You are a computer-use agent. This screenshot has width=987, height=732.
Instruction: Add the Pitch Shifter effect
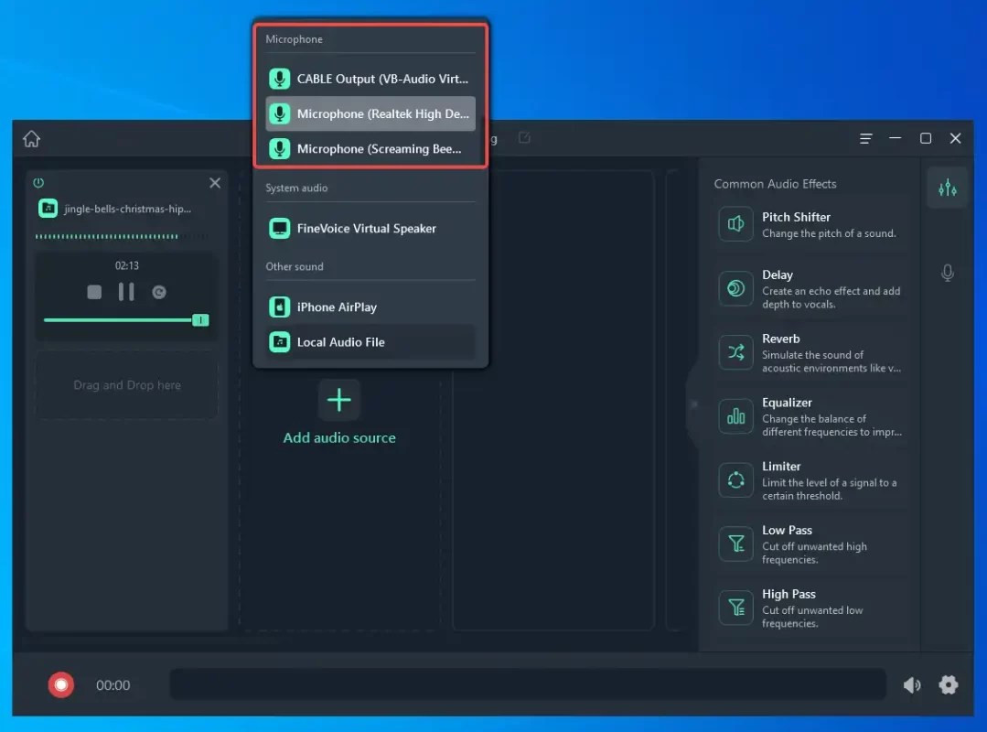810,225
